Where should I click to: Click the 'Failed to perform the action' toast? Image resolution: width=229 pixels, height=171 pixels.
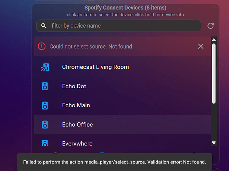(x=115, y=162)
